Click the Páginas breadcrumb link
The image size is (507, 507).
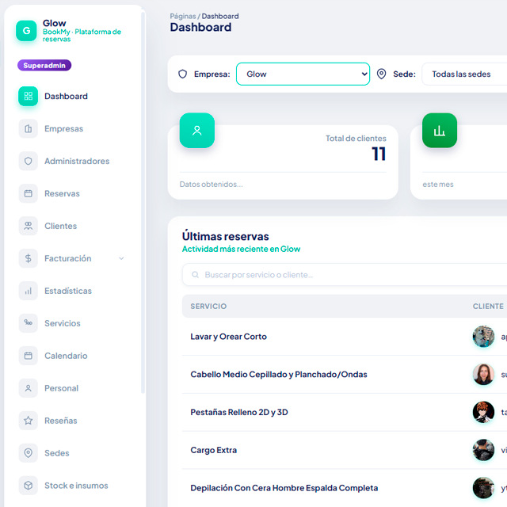point(183,16)
